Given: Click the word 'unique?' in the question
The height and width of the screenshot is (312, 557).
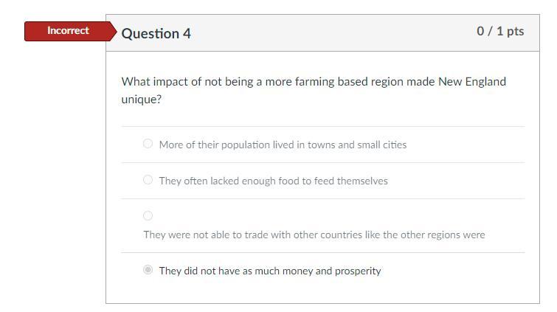Looking at the screenshot, I should tap(142, 100).
